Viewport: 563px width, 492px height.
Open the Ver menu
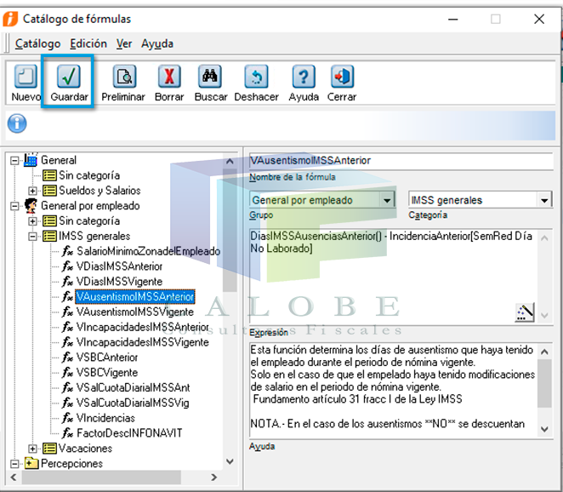(124, 43)
